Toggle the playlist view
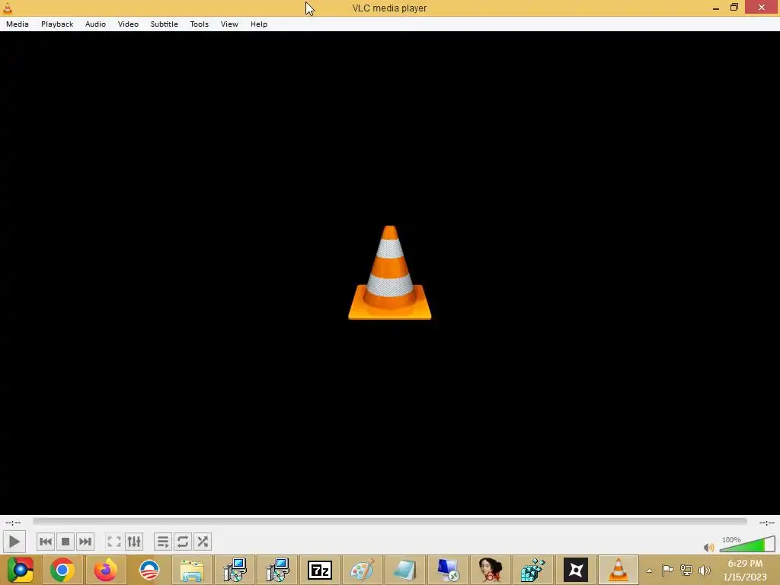Image resolution: width=780 pixels, height=585 pixels. click(163, 542)
